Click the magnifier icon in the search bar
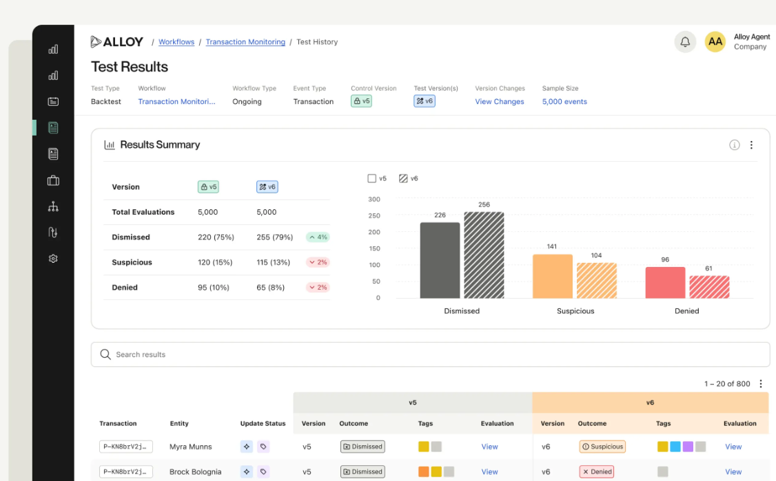776x481 pixels. tap(105, 354)
